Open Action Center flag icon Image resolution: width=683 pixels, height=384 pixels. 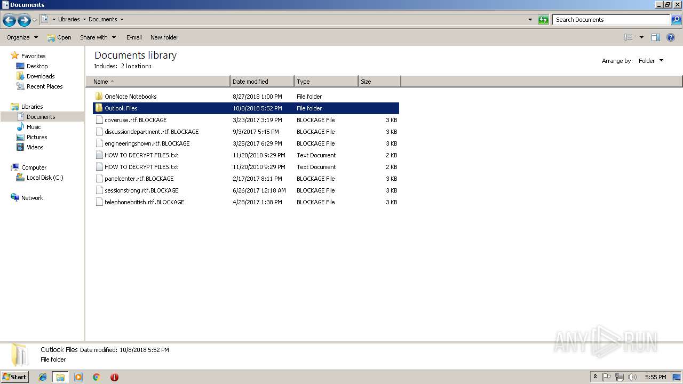[607, 377]
